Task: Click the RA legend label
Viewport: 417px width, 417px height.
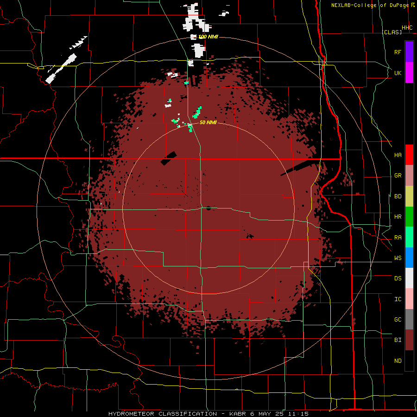Action: click(398, 238)
